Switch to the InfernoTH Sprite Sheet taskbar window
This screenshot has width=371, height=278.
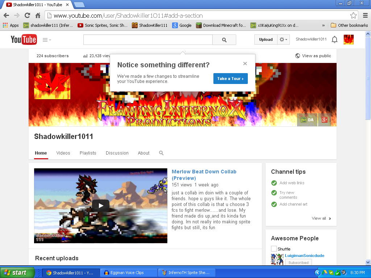coord(187,273)
